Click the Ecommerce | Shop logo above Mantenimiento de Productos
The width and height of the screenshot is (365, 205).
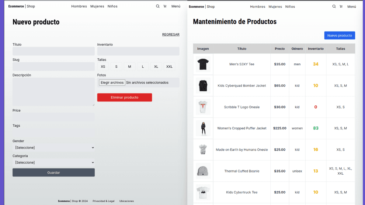(202, 7)
